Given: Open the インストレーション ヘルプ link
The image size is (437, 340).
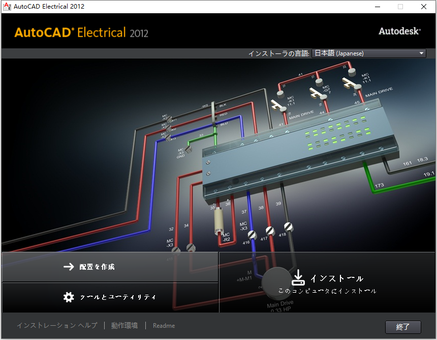Looking at the screenshot, I should coord(57,325).
